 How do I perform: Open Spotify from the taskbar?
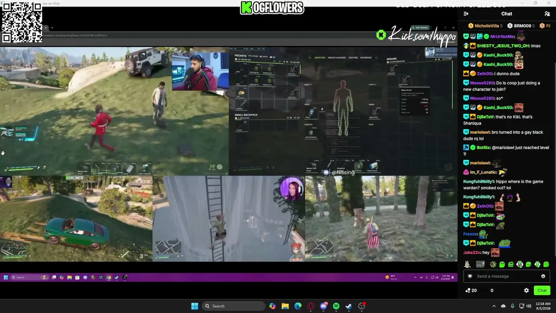tap(336, 306)
